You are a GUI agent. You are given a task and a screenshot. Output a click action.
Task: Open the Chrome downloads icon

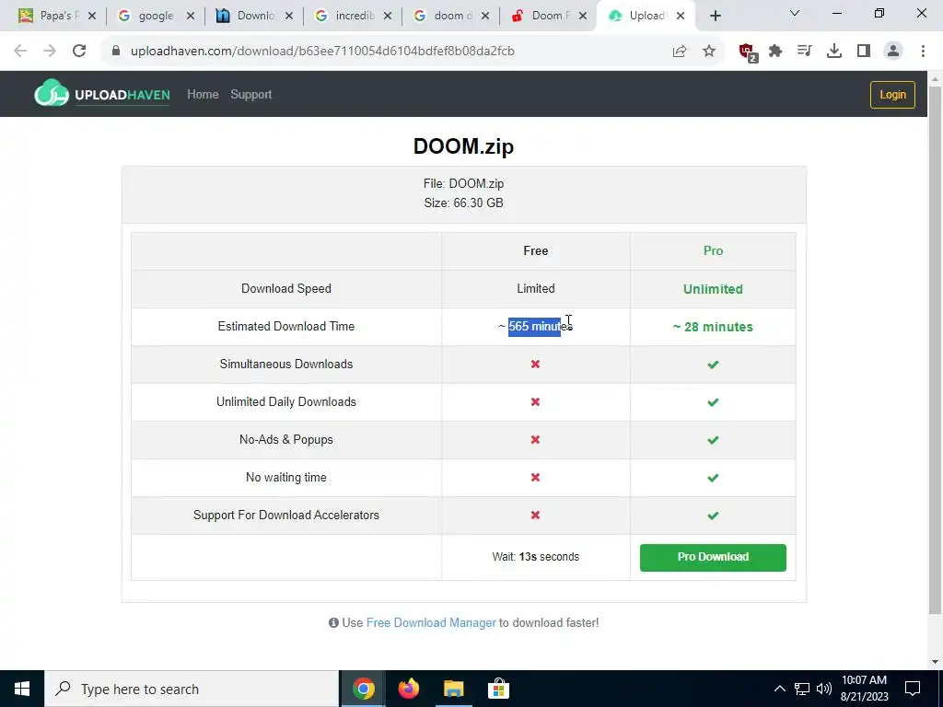pyautogui.click(x=834, y=52)
